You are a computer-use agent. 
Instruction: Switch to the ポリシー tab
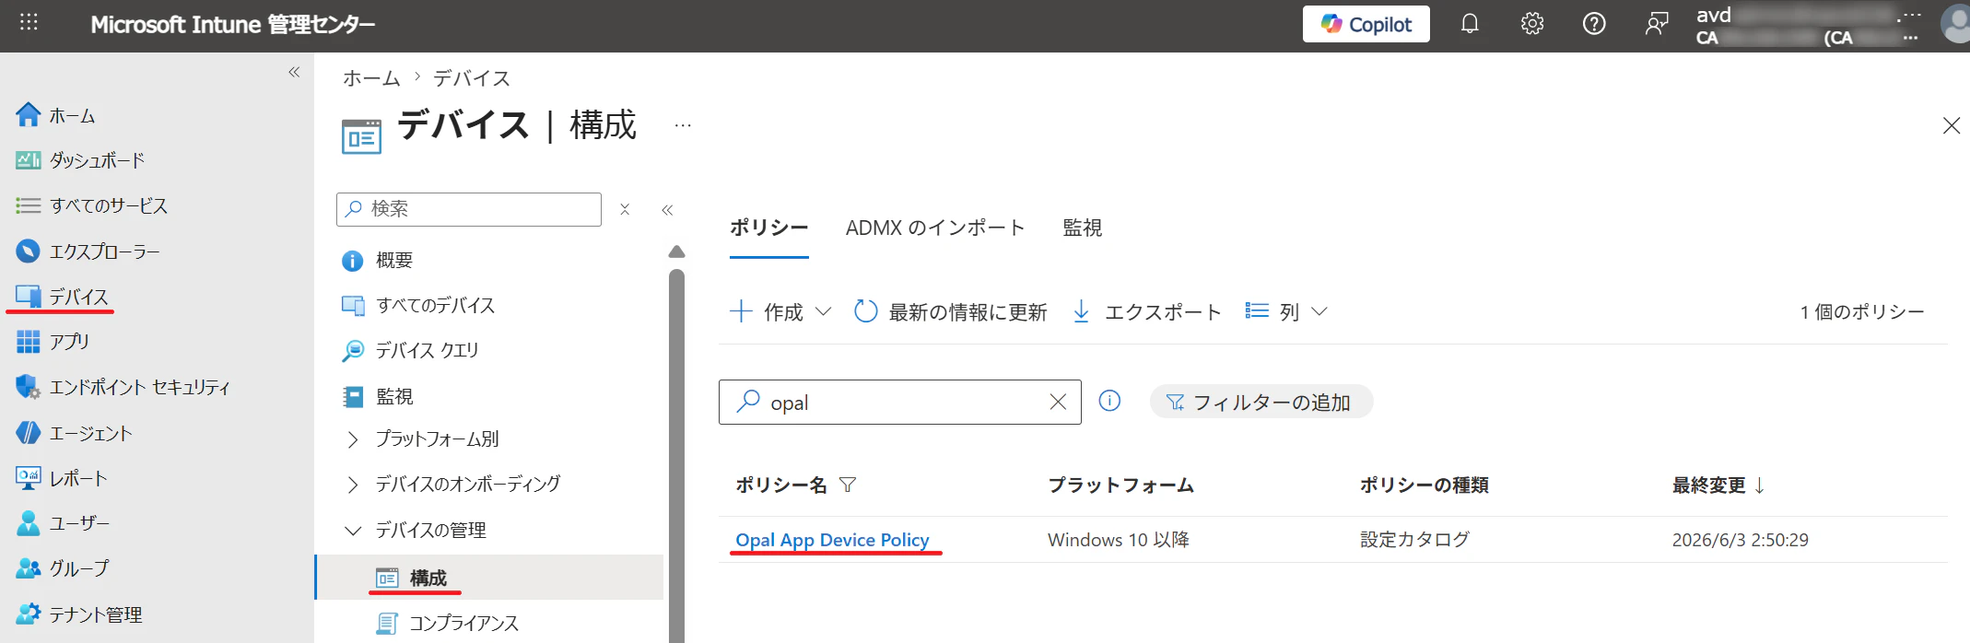(769, 228)
